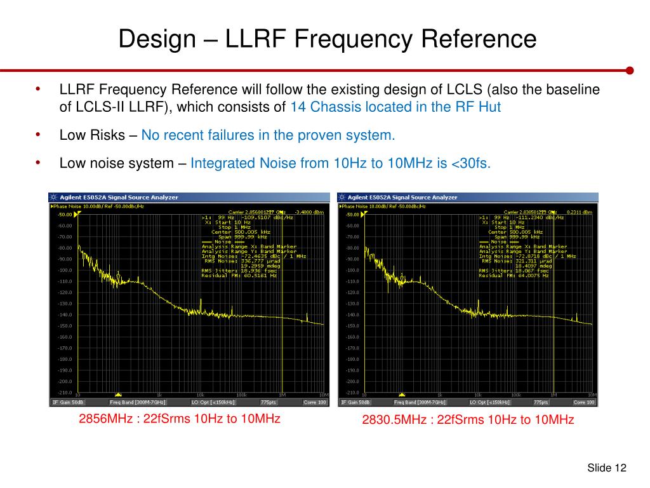Click the '-3.4000 dBm' carrier power readout
The width and height of the screenshot is (650, 488).
coord(309,212)
